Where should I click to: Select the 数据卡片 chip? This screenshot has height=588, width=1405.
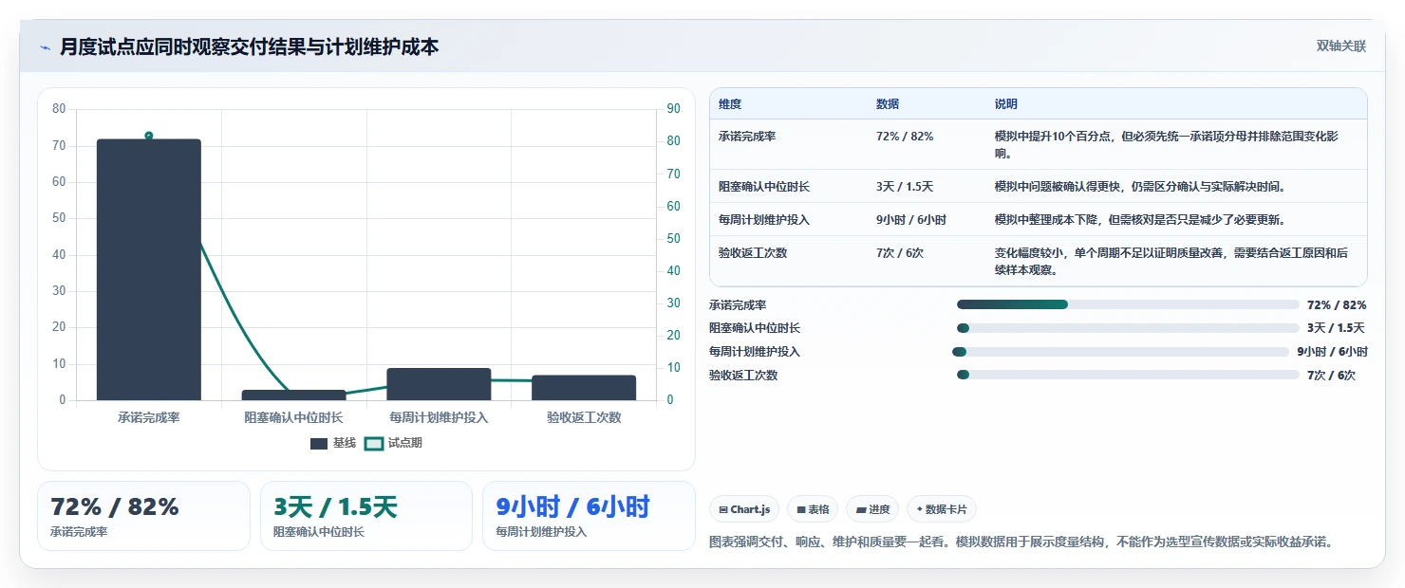pyautogui.click(x=942, y=509)
